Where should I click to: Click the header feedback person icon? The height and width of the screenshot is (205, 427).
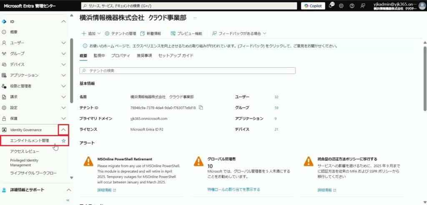363,6
